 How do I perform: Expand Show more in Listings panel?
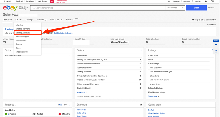click(154, 96)
